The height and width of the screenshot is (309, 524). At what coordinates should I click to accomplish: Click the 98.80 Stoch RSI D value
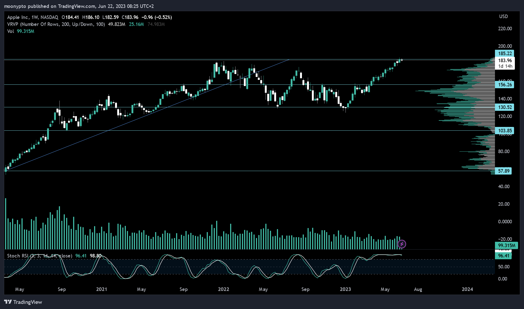(96, 256)
